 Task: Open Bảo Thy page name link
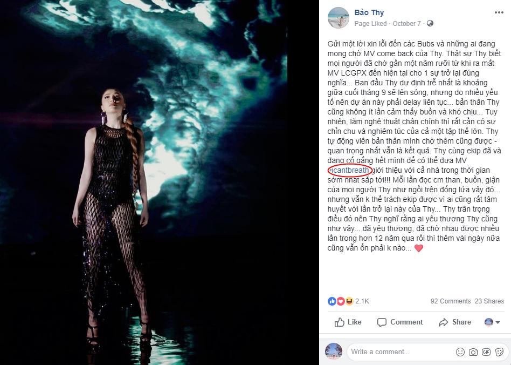(369, 12)
